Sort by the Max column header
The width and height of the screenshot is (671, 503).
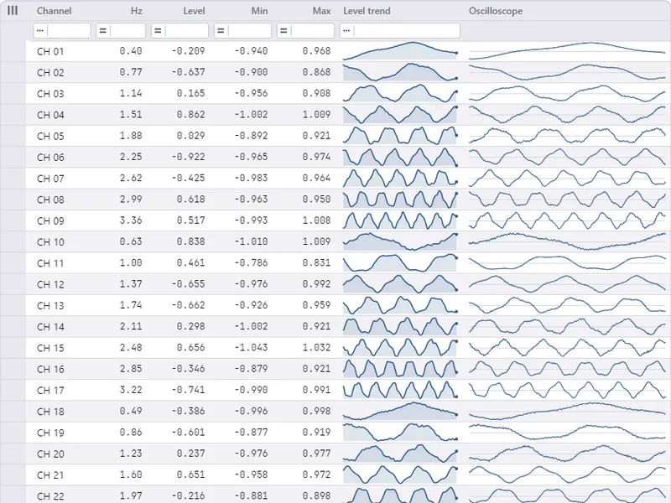[321, 11]
